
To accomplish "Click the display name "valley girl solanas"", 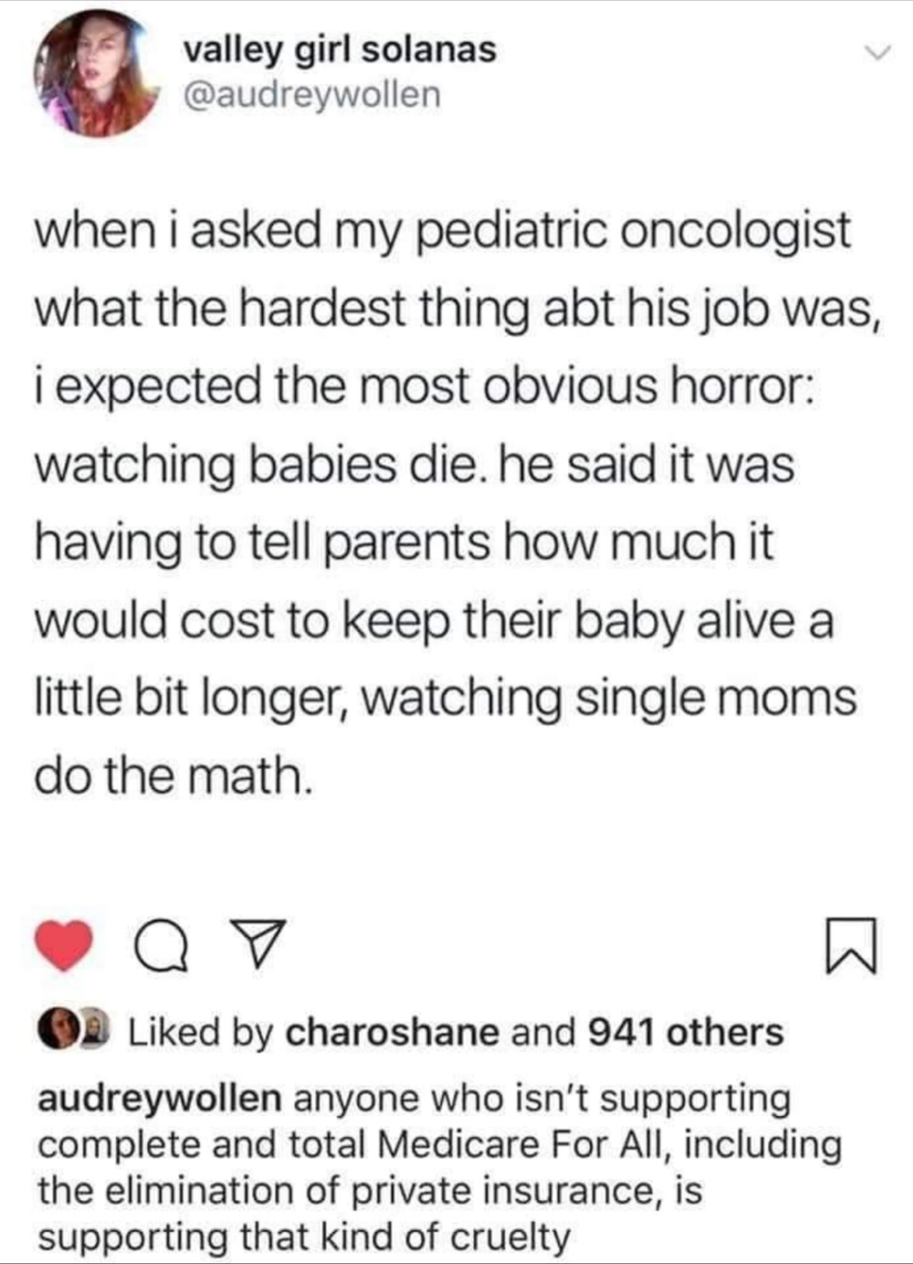I will coord(340,49).
